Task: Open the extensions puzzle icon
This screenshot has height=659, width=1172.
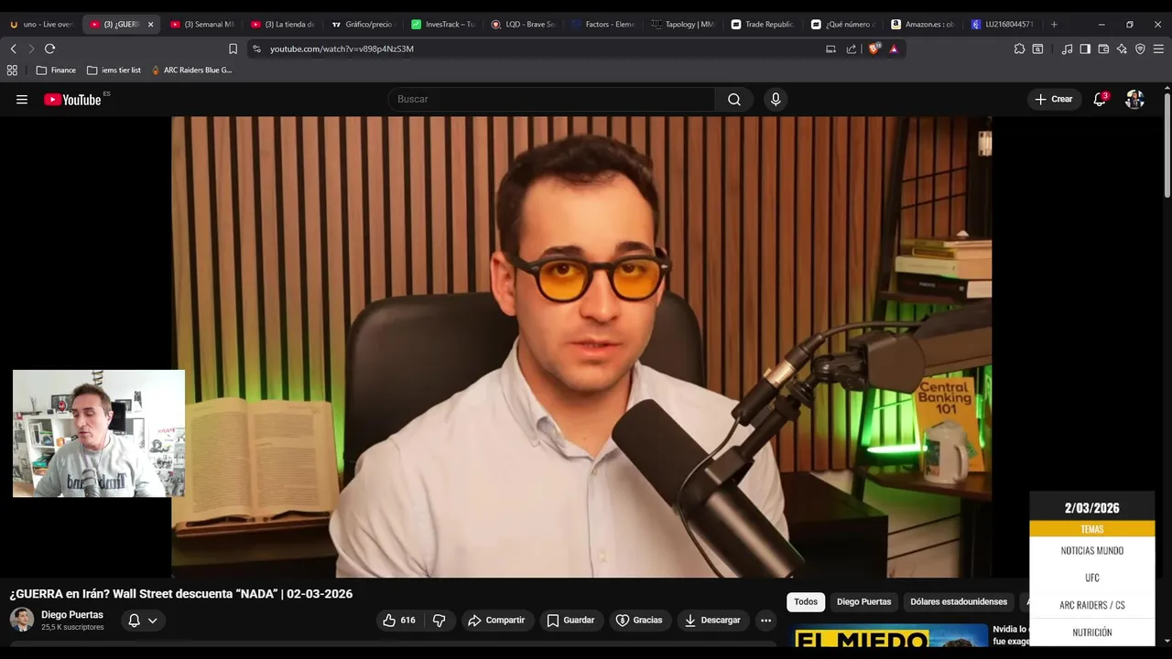Action: coord(1019,49)
